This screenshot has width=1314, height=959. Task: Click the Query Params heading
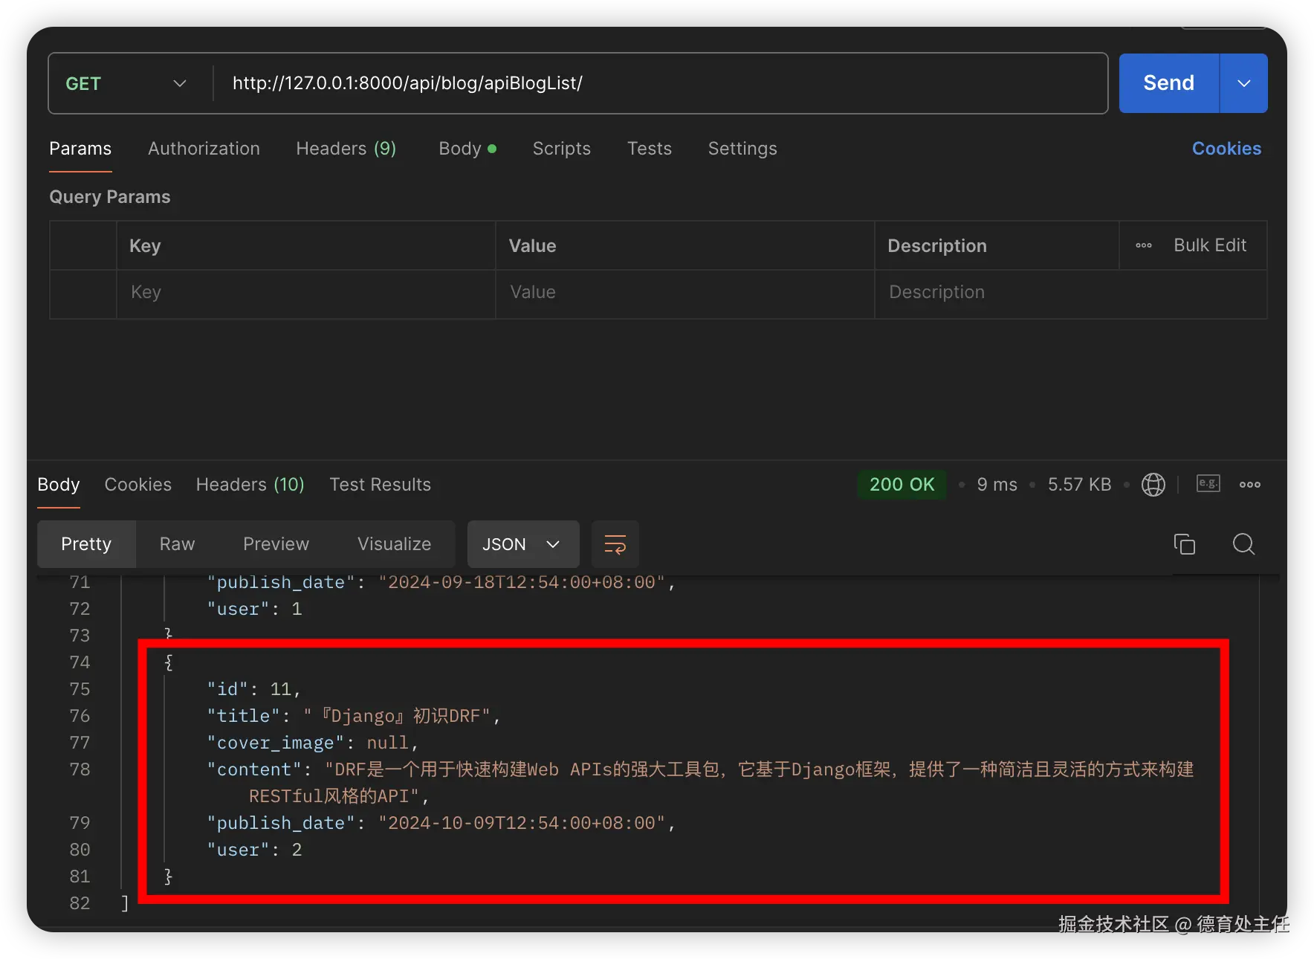pyautogui.click(x=110, y=197)
